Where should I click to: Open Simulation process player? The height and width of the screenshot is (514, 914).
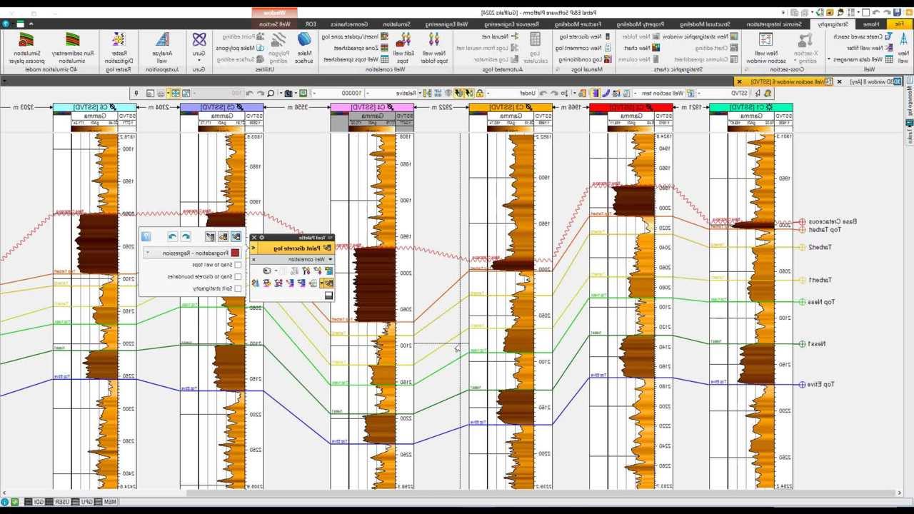pos(26,46)
